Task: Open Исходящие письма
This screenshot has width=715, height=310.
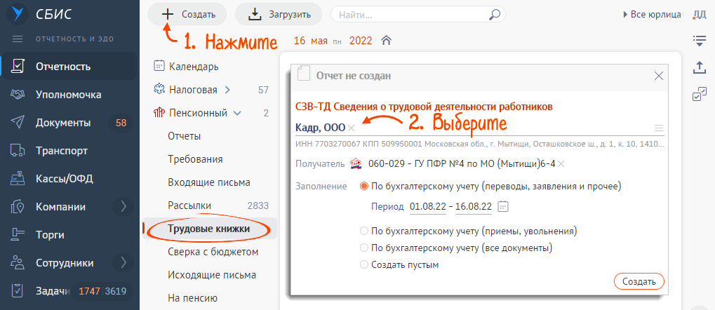Action: [212, 276]
